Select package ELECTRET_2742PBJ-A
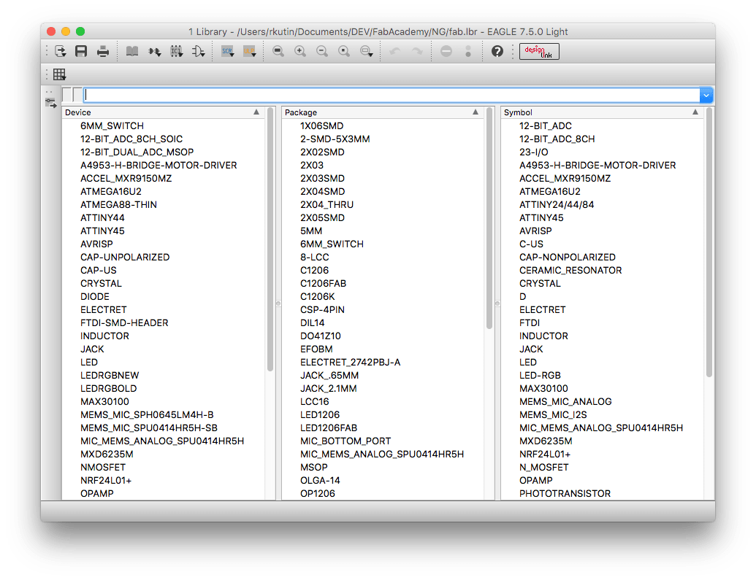Screen dimensions: 756x580 (350, 363)
